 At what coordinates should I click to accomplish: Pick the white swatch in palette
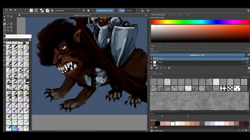pyautogui.click(x=172, y=124)
